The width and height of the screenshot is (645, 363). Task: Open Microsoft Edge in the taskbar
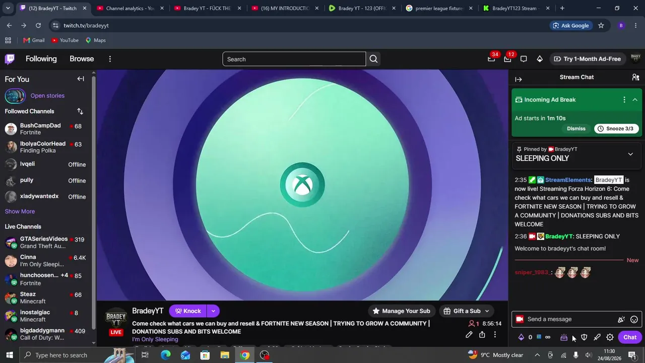point(165,355)
